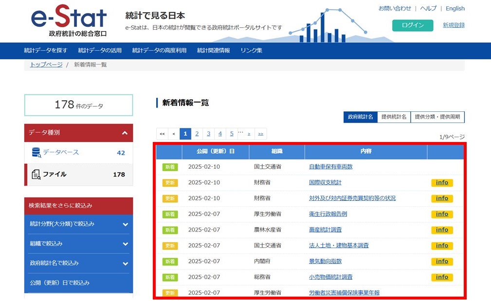Image resolution: width=491 pixels, height=301 pixels.
Task: Open the 統計関連情報 menu
Action: click(x=213, y=51)
